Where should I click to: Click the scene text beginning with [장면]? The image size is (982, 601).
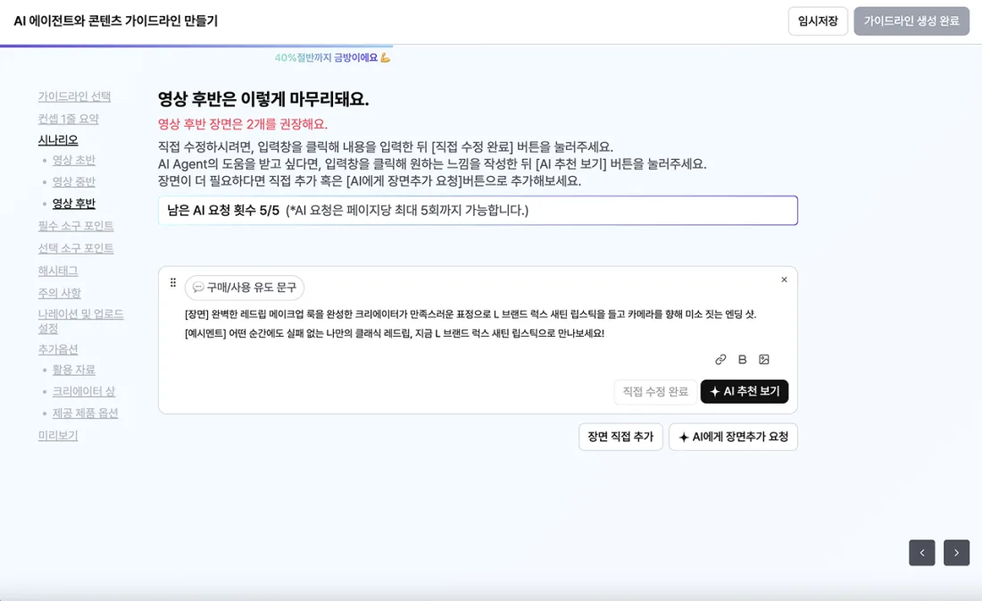[x=470, y=314]
